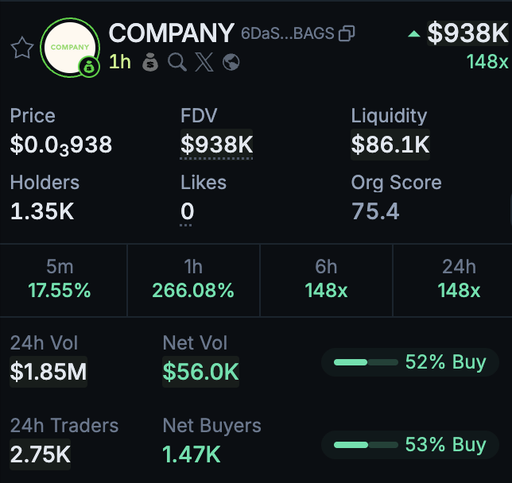
Task: Click the FDV value $938K
Action: pyautogui.click(x=216, y=145)
